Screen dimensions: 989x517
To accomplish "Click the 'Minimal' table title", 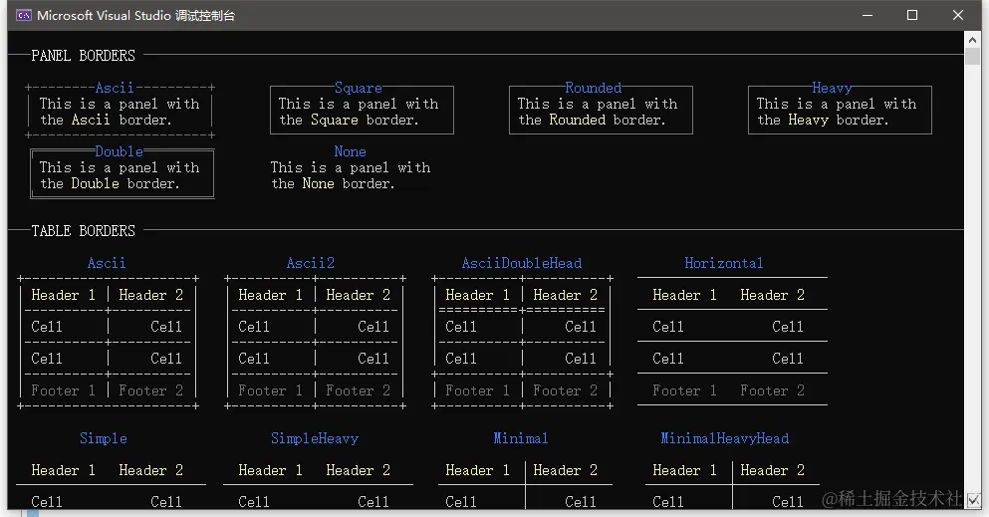I will pos(520,438).
